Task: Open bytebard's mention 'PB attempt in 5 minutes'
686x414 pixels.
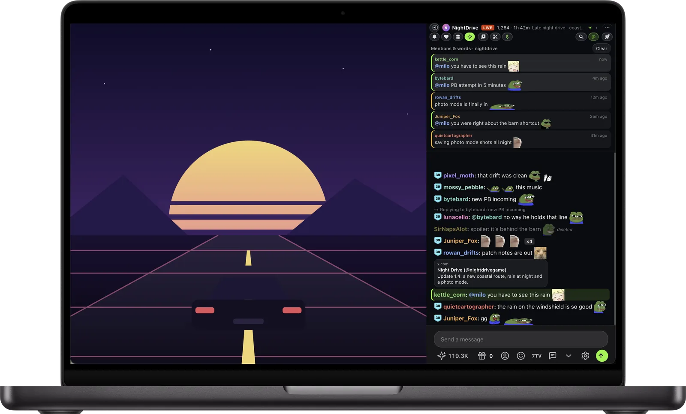Action: 521,82
